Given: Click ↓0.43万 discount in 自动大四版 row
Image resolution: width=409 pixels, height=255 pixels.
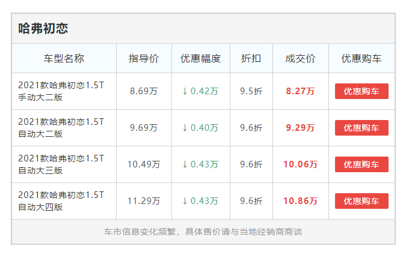Looking at the screenshot, I should 200,201.
